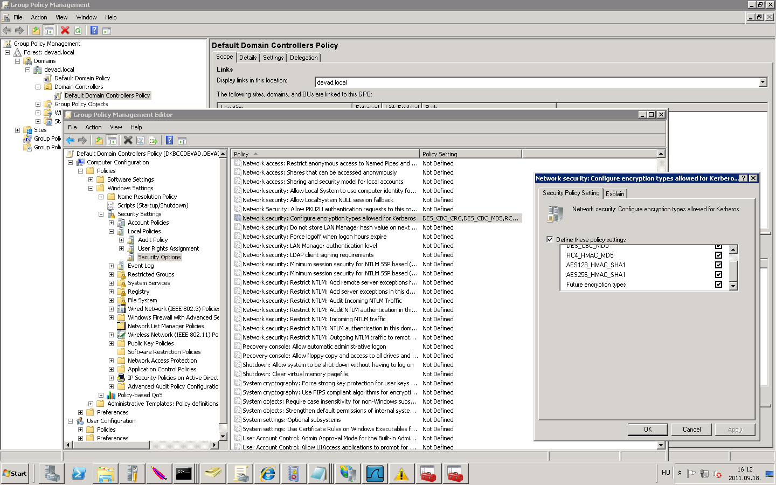Click the red Delete X in Group Policy Management toolbar
The width and height of the screenshot is (776, 485).
pyautogui.click(x=65, y=31)
